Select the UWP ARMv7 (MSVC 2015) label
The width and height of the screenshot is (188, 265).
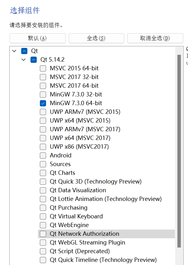pos(85,112)
